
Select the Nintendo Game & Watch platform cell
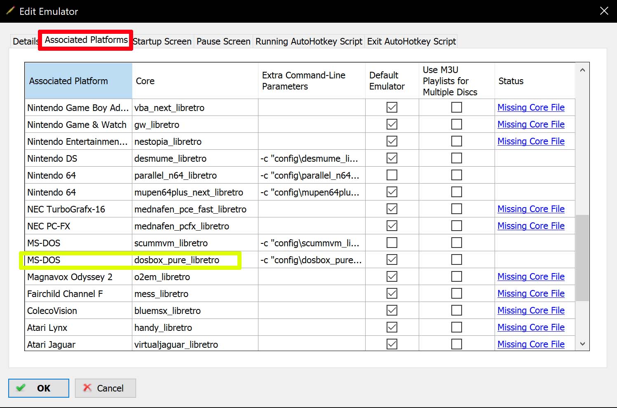78,125
